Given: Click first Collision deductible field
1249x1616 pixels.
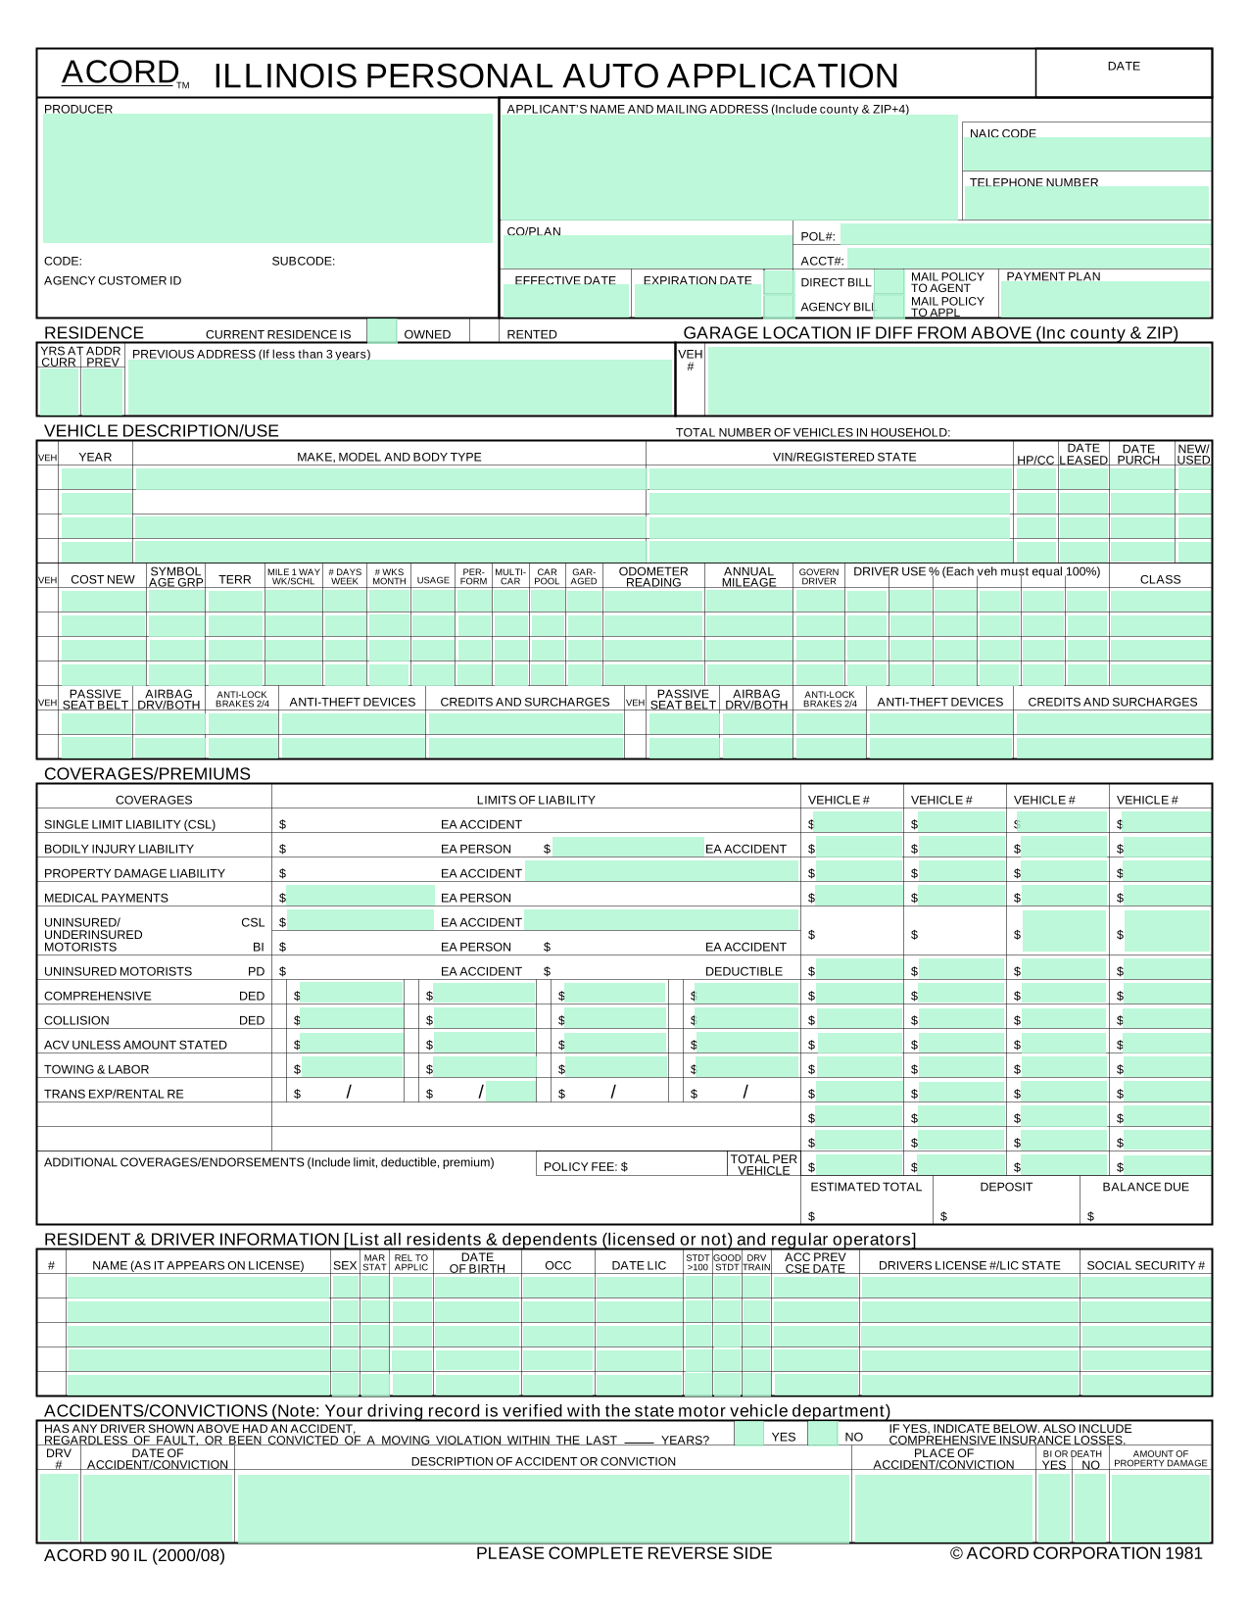Looking at the screenshot, I should (x=351, y=1018).
